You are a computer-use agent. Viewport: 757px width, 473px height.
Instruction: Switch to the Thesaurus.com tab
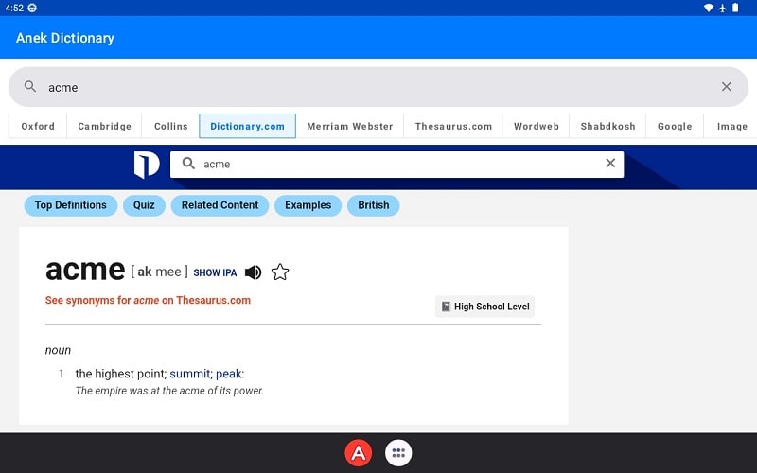pyautogui.click(x=453, y=126)
